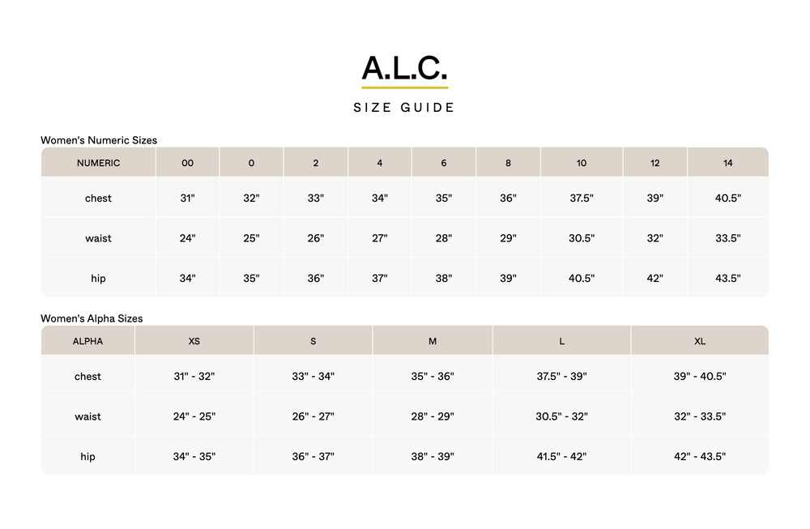This screenshot has height=529, width=810.
Task: Click the 41.5" - 42" hip range cell
Action: 561,457
